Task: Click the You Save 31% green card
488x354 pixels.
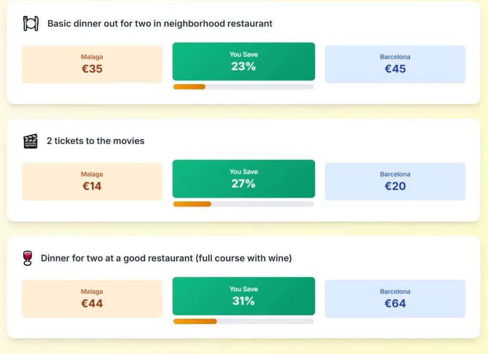Action: click(244, 296)
